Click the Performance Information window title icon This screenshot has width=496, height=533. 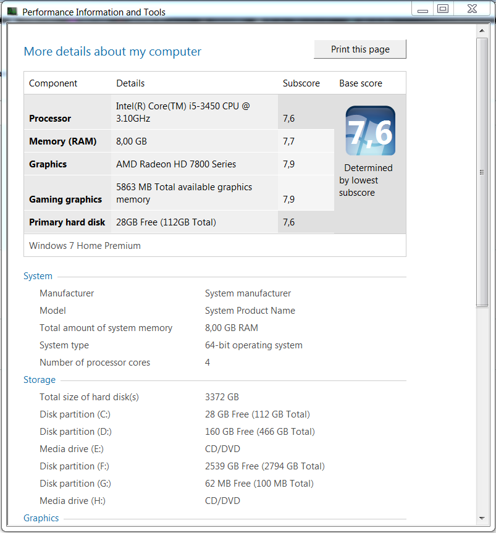pyautogui.click(x=12, y=11)
